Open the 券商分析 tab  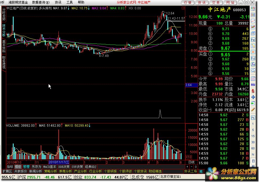coord(65,171)
